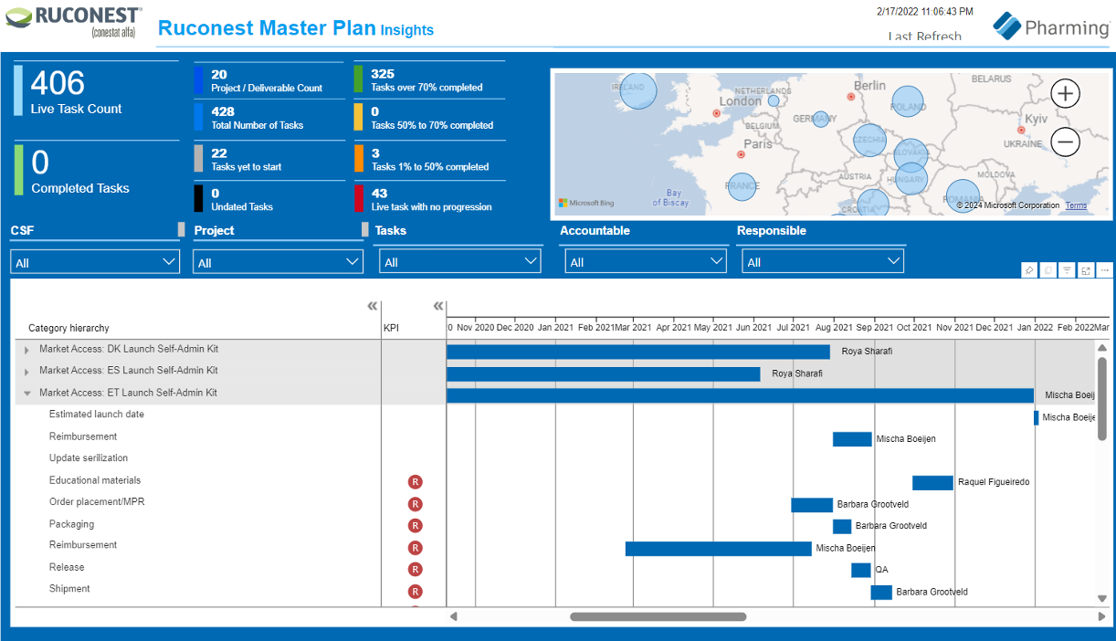Open the filters icon on the Gantt visual
Screen dimensions: 1116x641
click(x=1067, y=270)
